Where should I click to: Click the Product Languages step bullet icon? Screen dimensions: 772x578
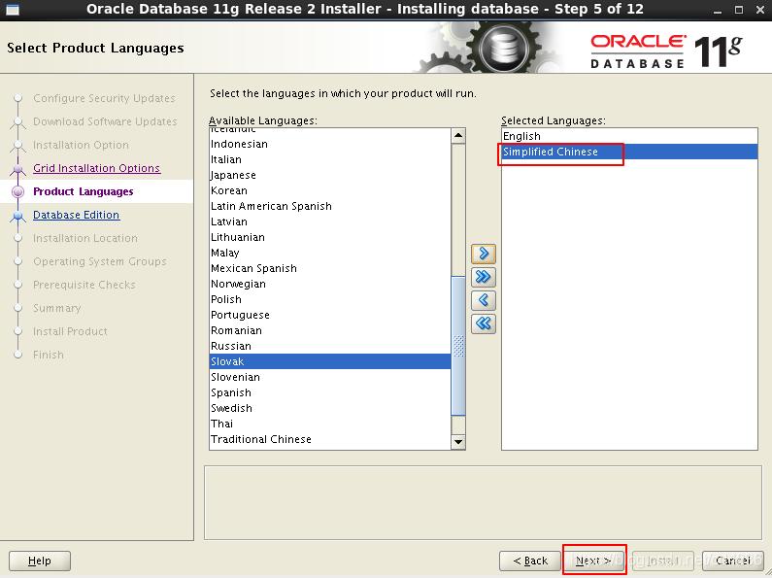coord(17,192)
